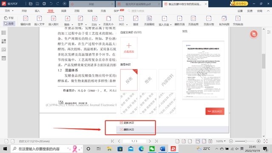Open the bookmarks outline panel in the left sidebar
272x153 pixels.
click(4, 33)
